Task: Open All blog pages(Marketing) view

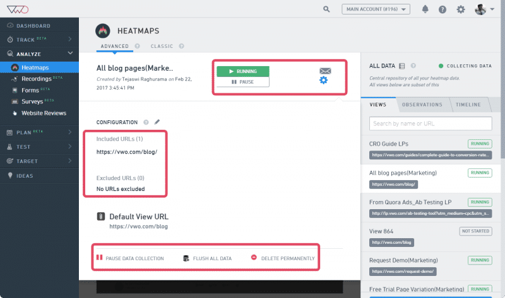Action: coord(403,173)
